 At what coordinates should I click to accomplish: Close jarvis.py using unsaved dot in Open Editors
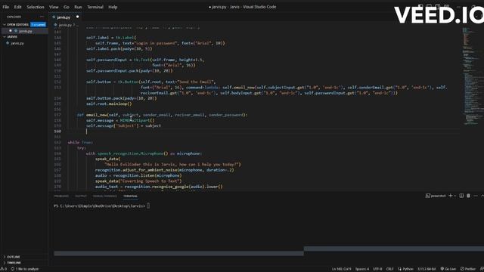(10, 31)
